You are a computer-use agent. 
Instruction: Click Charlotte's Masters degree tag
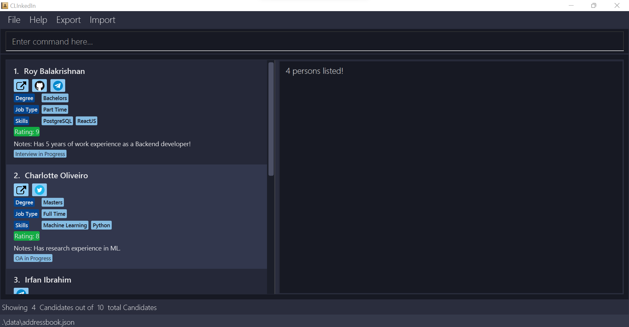point(53,202)
